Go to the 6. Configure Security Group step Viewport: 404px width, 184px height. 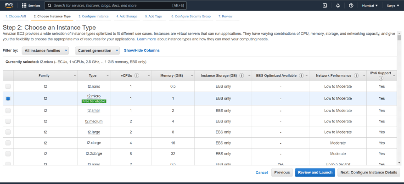pos(191,16)
